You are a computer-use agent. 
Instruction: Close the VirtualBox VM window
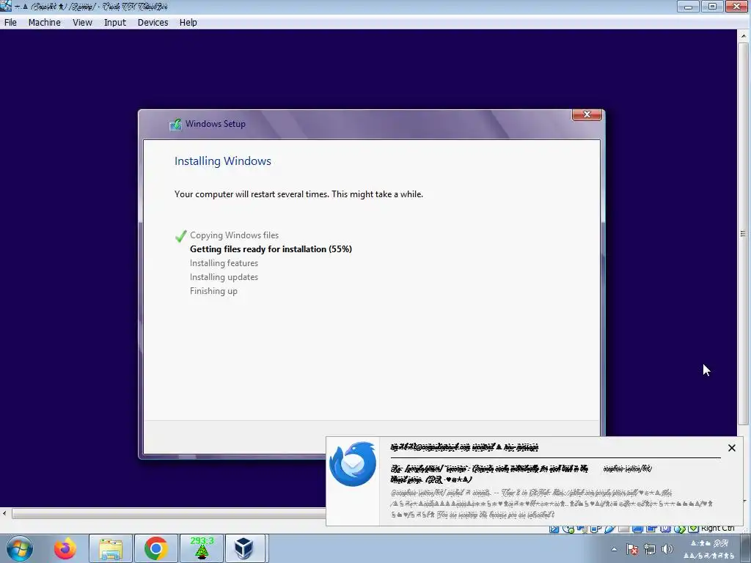click(738, 6)
